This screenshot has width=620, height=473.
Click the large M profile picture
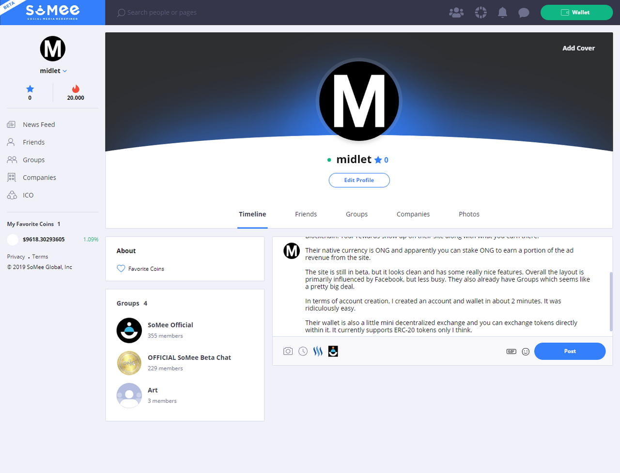(x=359, y=101)
